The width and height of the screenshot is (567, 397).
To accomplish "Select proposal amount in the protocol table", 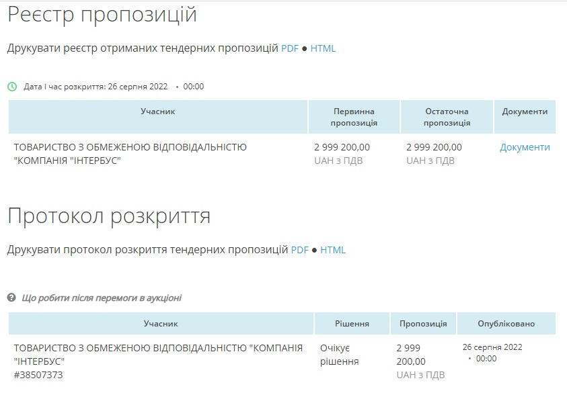I will pyautogui.click(x=411, y=355).
